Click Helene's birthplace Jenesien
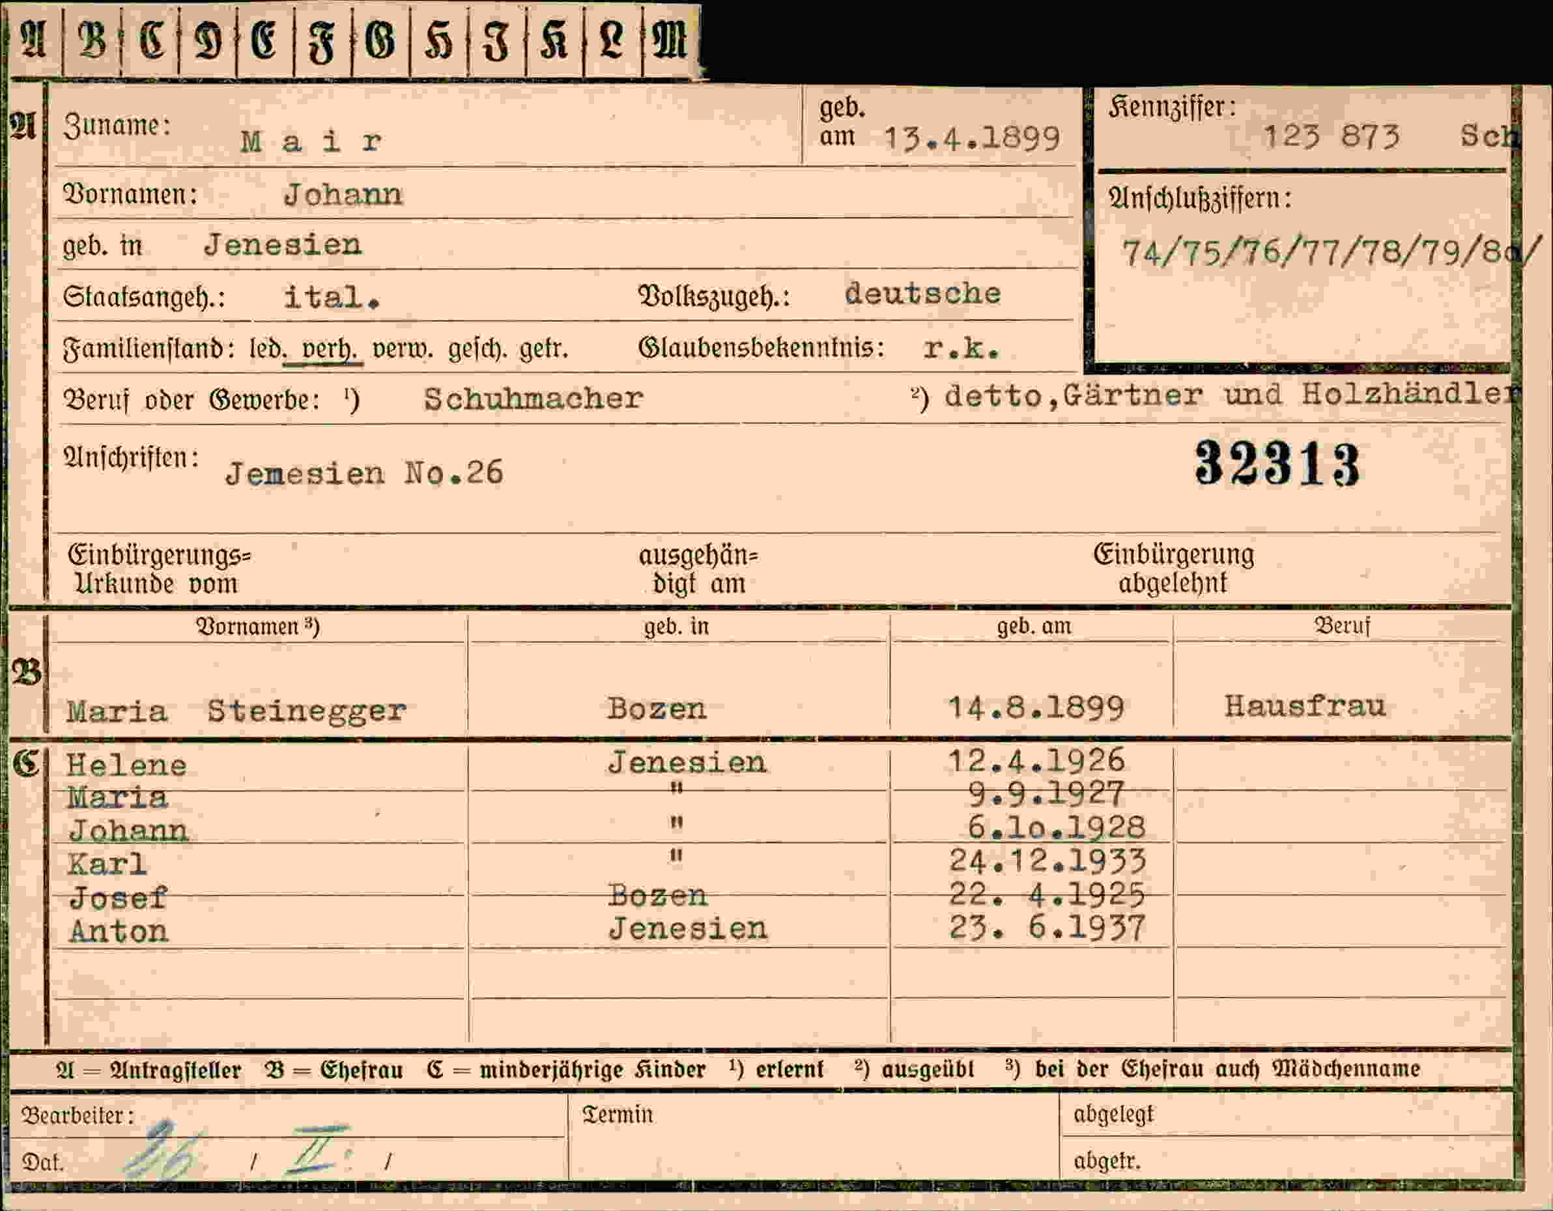This screenshot has height=1211, width=1553. pyautogui.click(x=687, y=762)
